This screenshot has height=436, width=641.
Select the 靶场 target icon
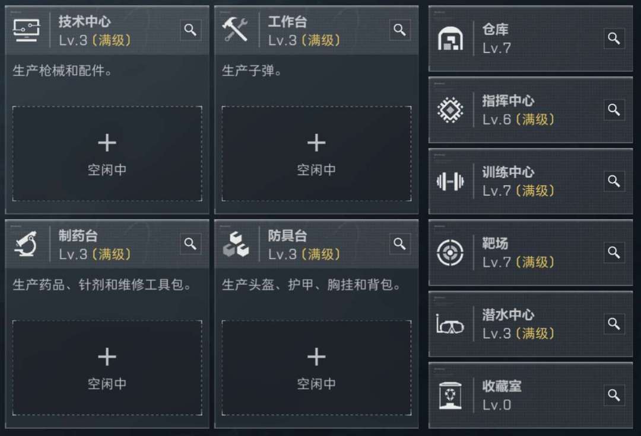click(x=450, y=253)
